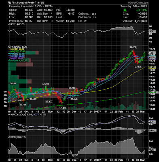The height and width of the screenshot is (162, 159).
Task: Click the 16.680 peak price annotation
Action: (133, 47)
